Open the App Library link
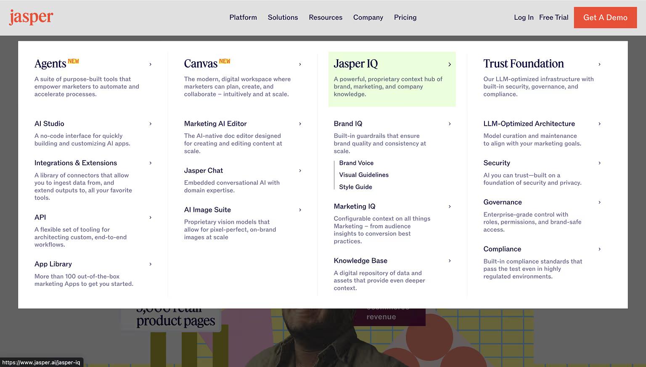 coord(53,264)
